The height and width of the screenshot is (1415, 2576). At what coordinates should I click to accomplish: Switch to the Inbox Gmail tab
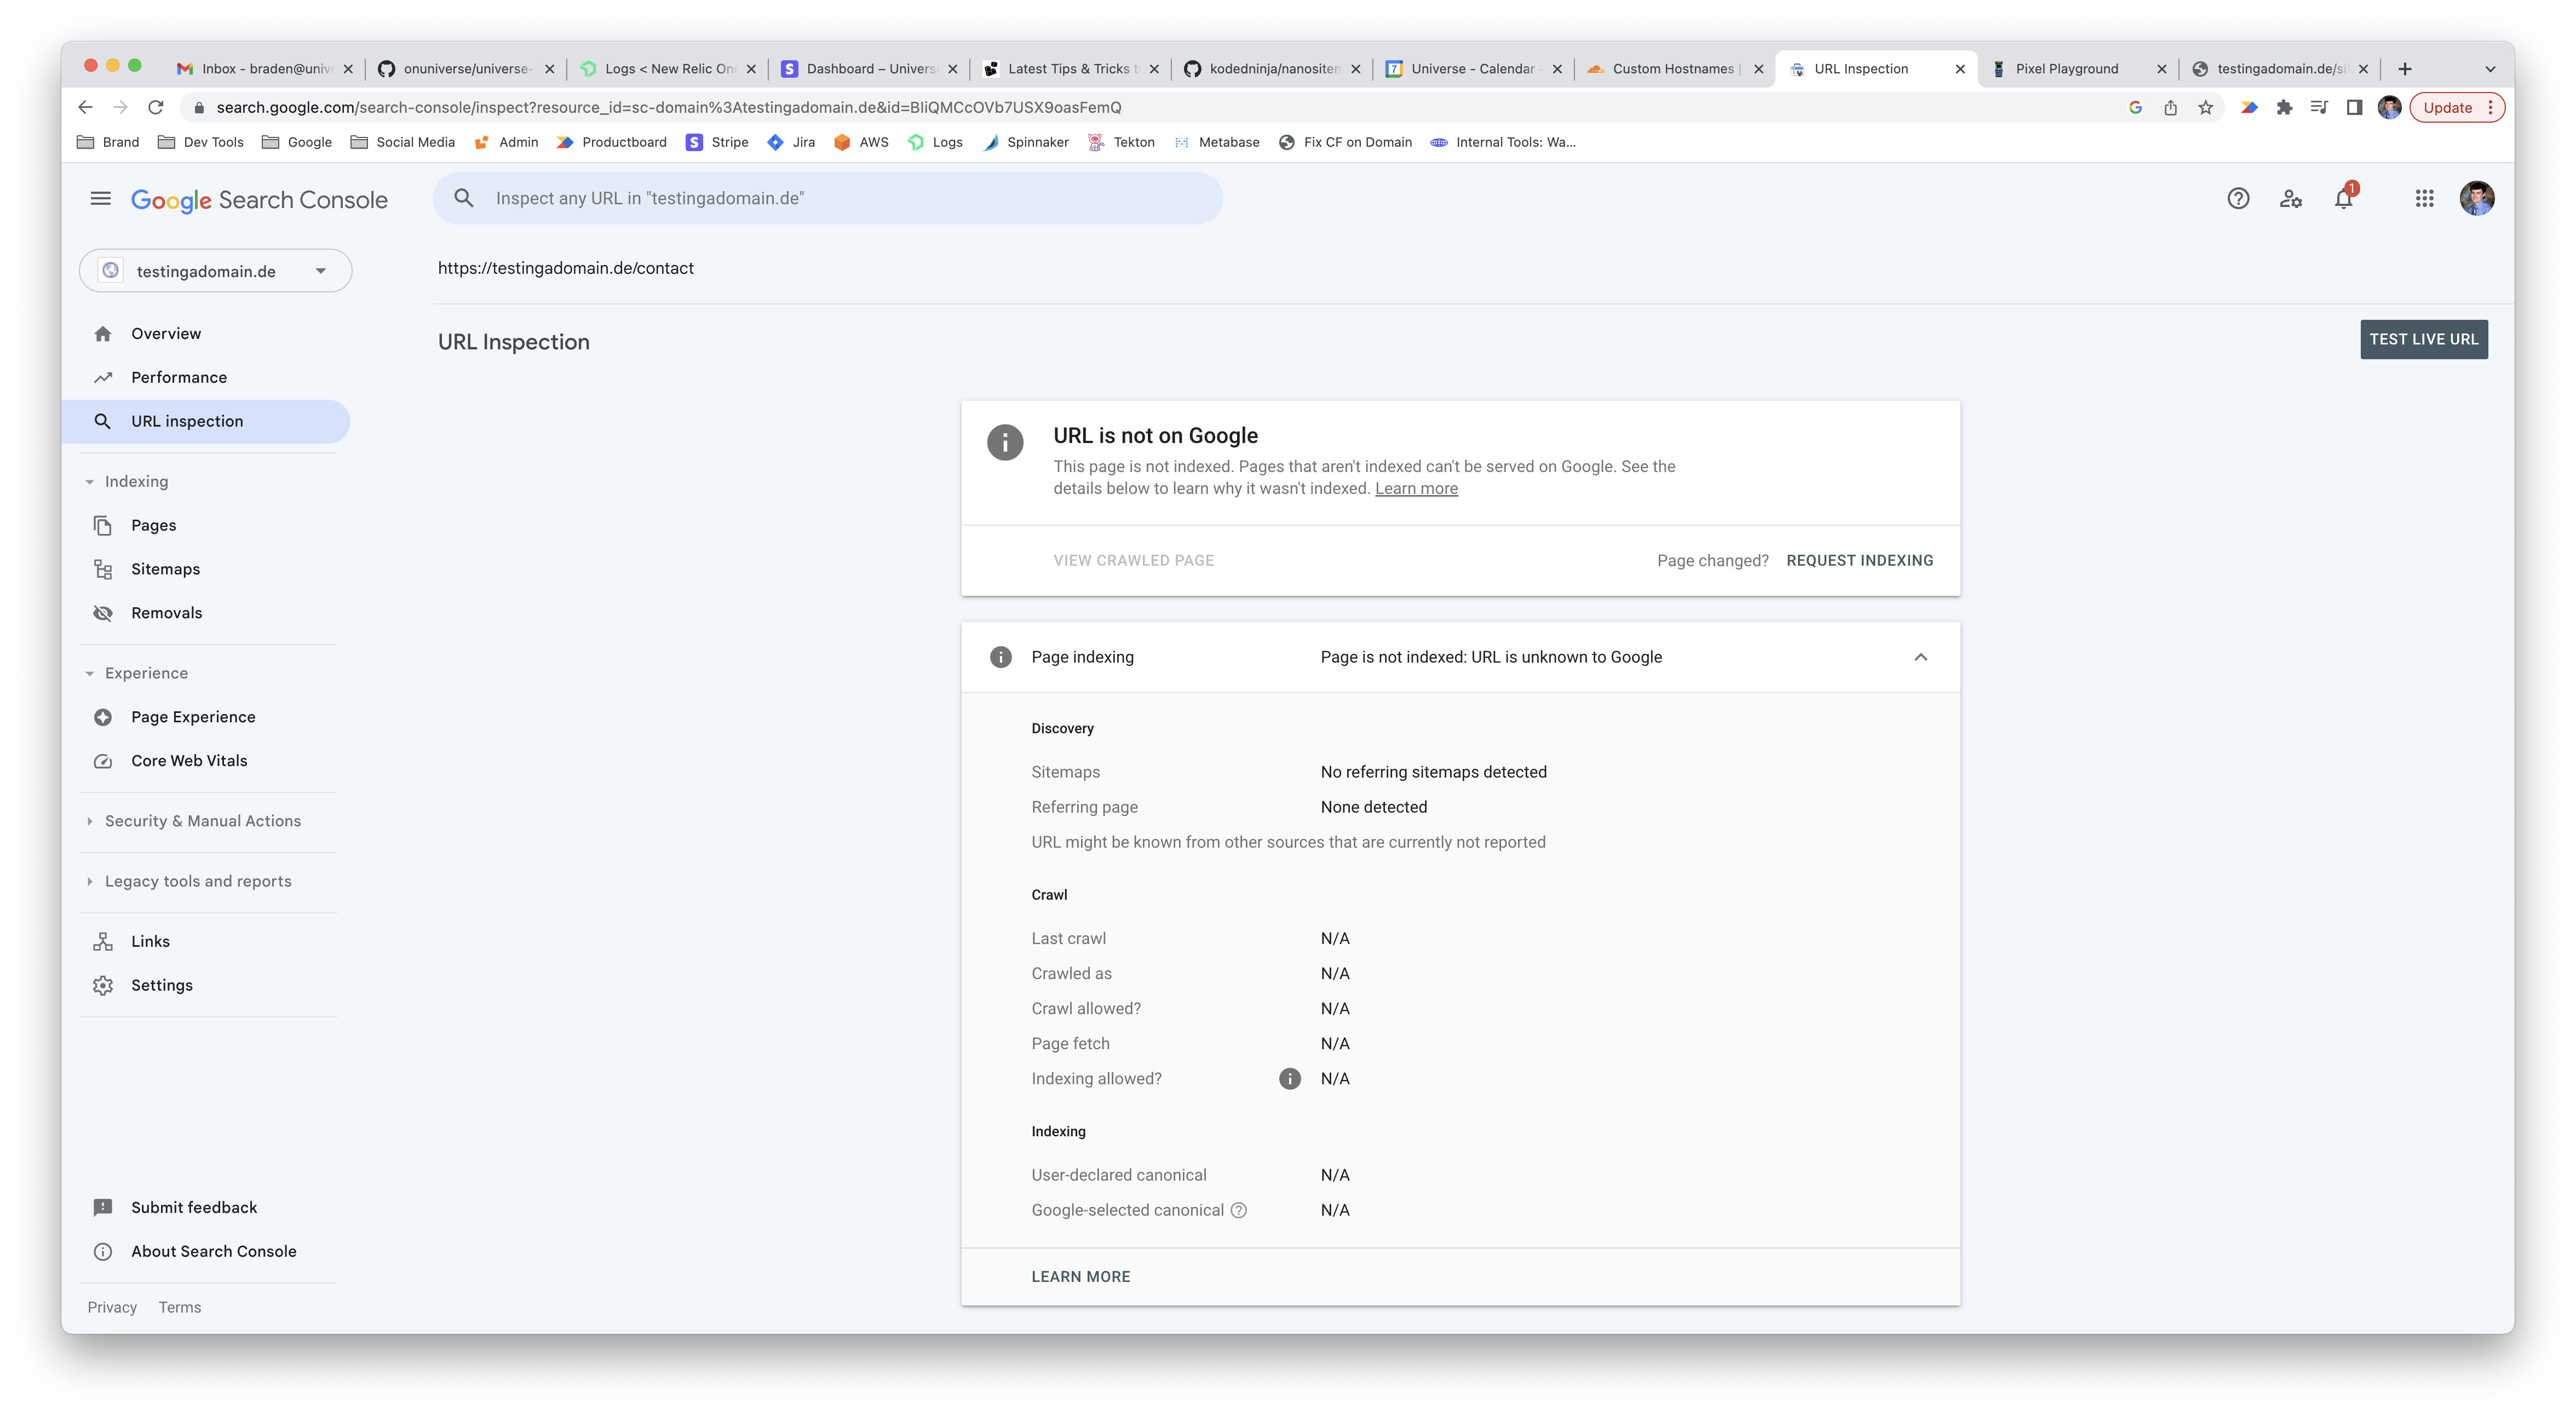click(264, 69)
